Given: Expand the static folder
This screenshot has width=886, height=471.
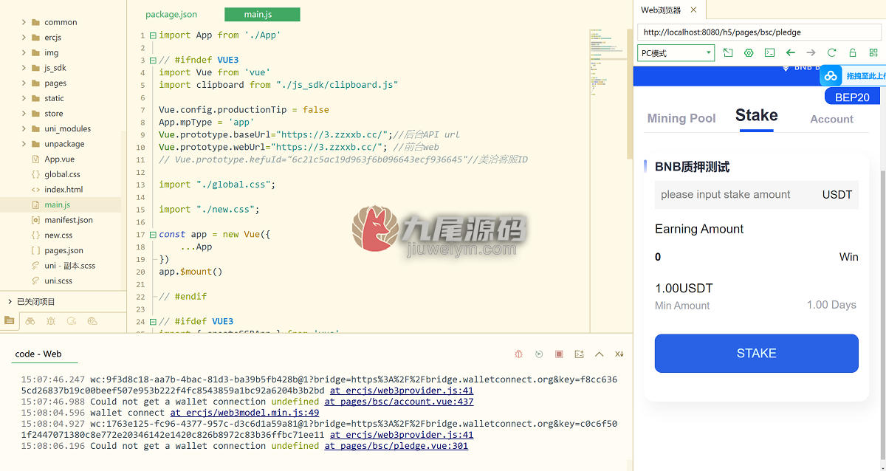Looking at the screenshot, I should pos(24,98).
